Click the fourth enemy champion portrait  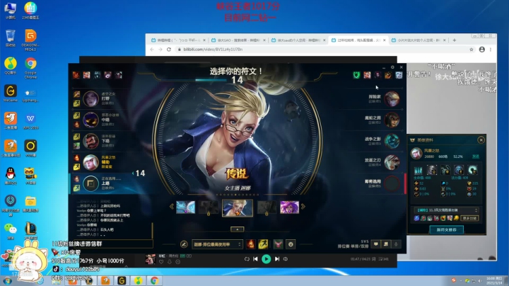(x=392, y=162)
